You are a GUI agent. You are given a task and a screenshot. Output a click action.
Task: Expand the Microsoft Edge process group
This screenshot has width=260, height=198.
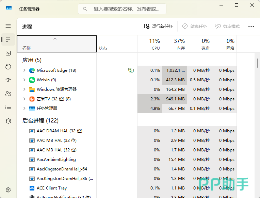point(24,70)
